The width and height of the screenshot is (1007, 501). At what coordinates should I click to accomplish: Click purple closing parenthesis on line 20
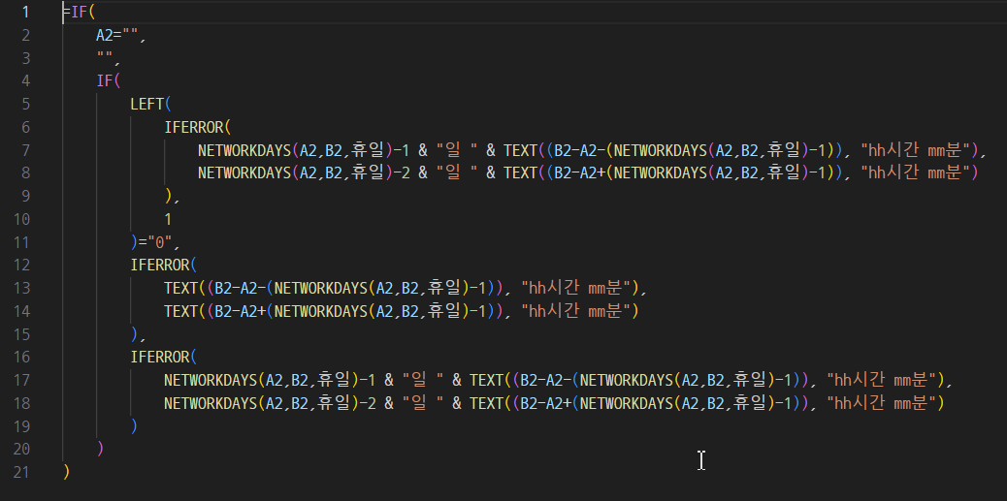[x=100, y=450]
